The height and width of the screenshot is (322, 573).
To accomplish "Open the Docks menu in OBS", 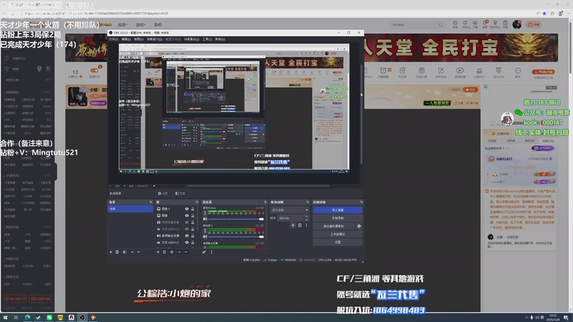I will click(154, 39).
